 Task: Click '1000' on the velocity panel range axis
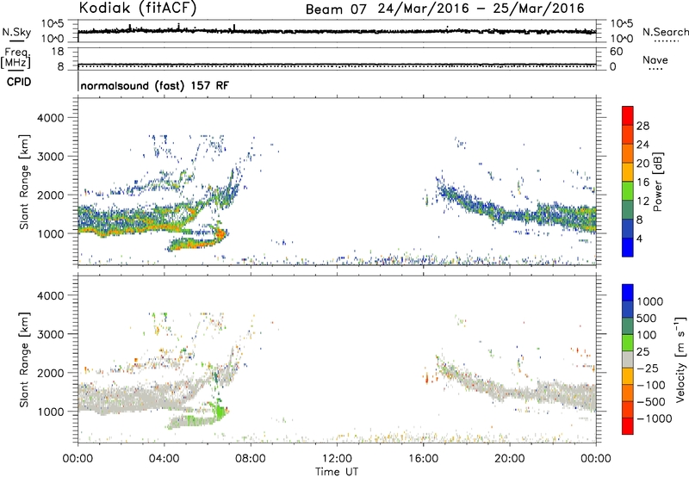coord(50,412)
